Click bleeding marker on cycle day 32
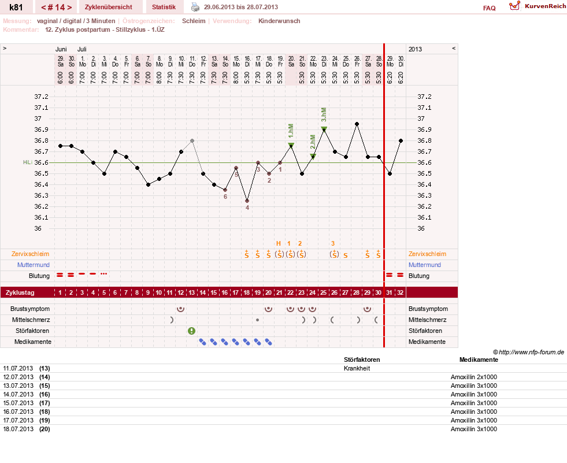Viewport: 567px width, 463px height. 400,275
